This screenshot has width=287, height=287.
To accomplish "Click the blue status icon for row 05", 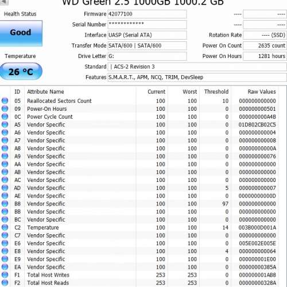I will click(x=5, y=100).
